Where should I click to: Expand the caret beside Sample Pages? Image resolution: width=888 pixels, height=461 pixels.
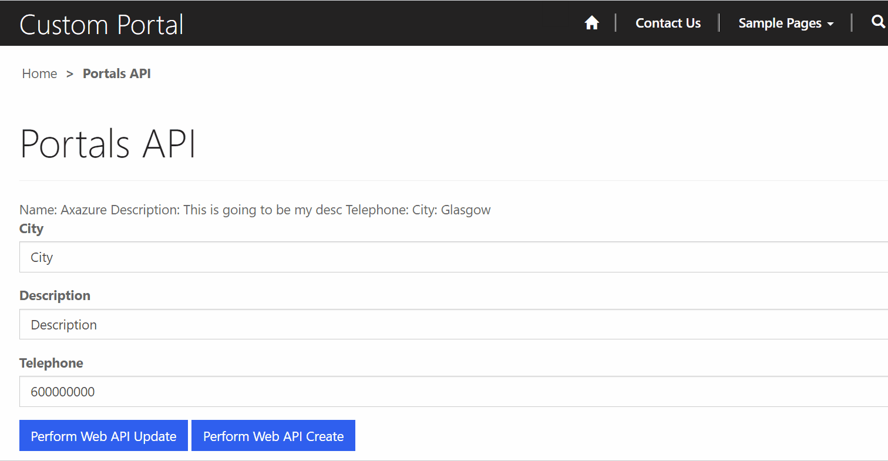coord(830,24)
